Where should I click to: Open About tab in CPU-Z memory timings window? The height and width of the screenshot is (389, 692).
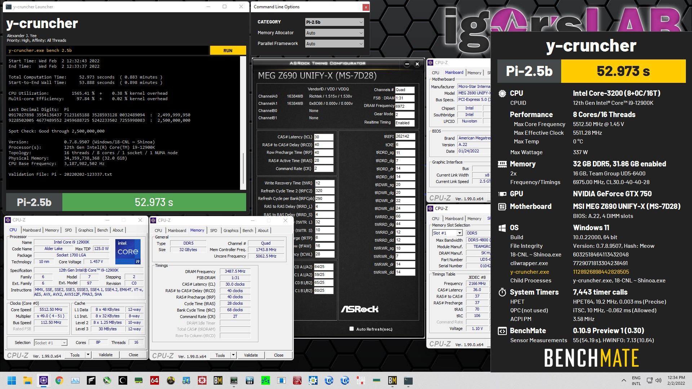(x=263, y=231)
